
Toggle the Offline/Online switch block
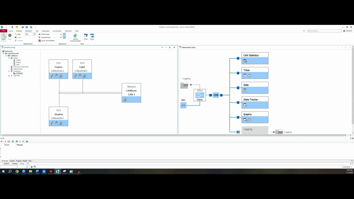[x=200, y=95]
